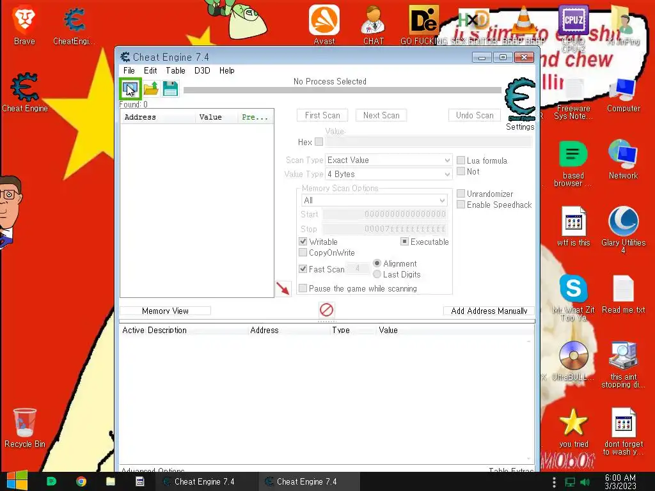Image resolution: width=655 pixels, height=491 pixels.
Task: Open the Cheat Engine desktop icon
Action: 25,92
